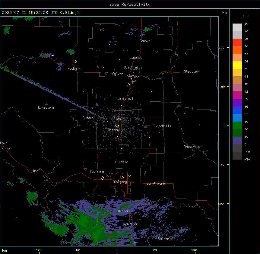Click the orange swatch between 60 and 57
The width and height of the screenshot is (260, 254).
[237, 50]
